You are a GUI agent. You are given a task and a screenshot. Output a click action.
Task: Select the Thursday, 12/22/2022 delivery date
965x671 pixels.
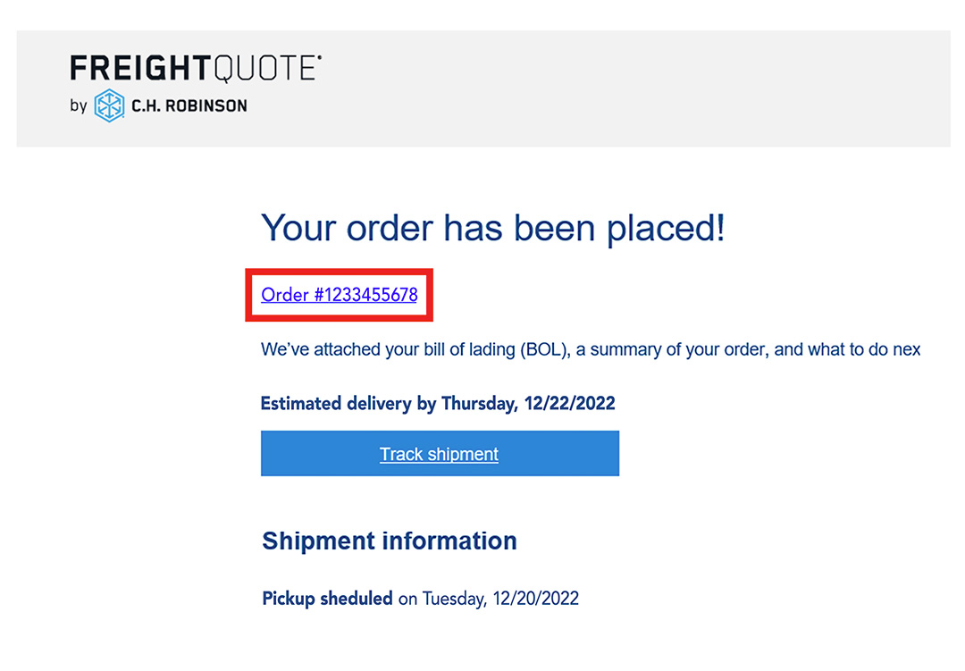click(x=528, y=403)
